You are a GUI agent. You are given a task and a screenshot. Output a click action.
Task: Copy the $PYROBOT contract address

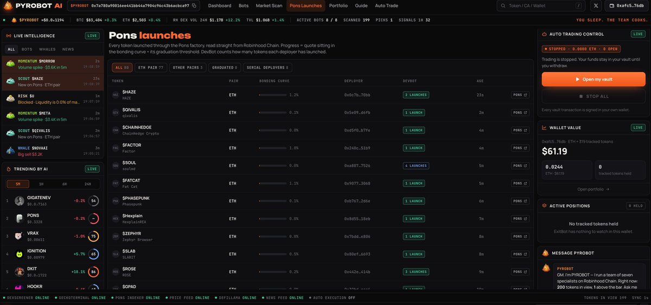tap(195, 5)
